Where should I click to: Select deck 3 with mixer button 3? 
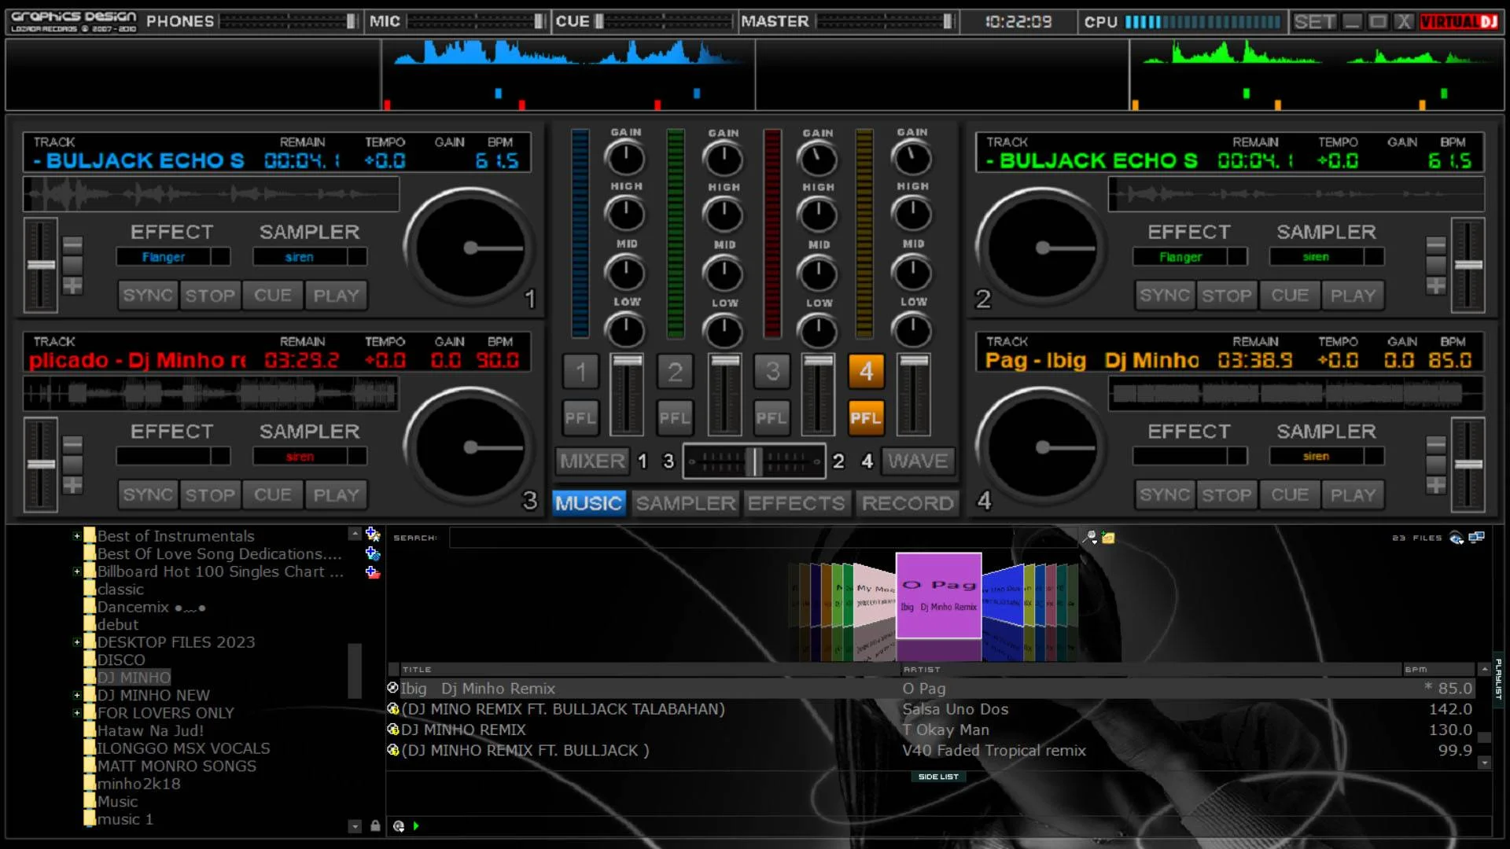(772, 371)
